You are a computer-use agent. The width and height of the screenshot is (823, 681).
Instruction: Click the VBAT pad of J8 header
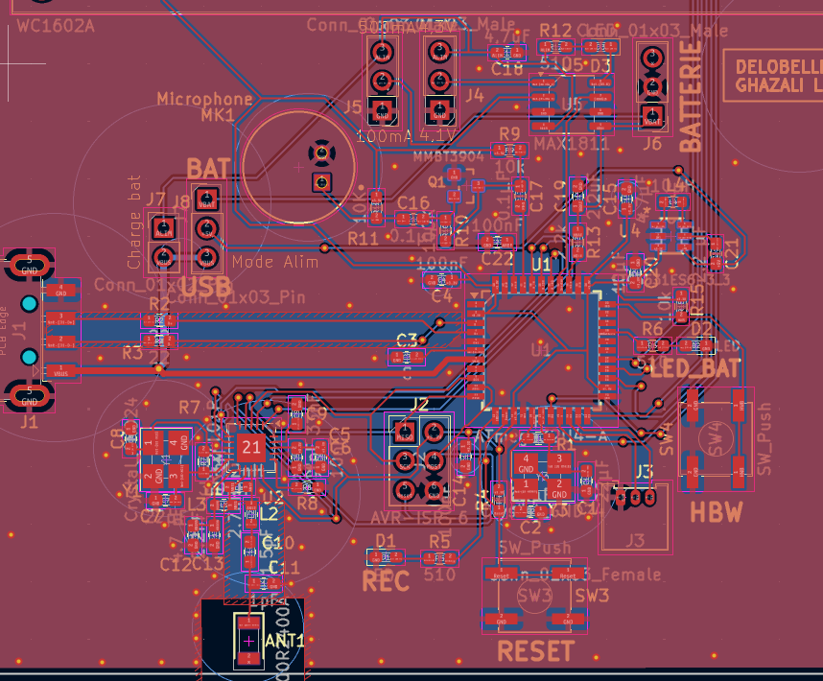[x=207, y=199]
